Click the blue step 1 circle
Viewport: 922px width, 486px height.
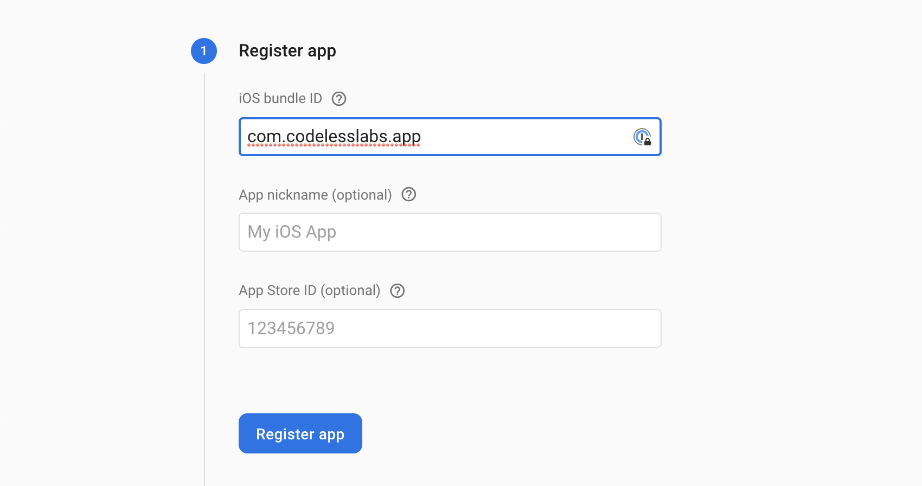click(204, 51)
